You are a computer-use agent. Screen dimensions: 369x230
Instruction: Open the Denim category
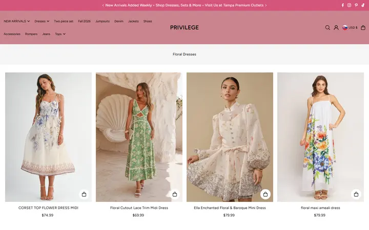tap(119, 21)
